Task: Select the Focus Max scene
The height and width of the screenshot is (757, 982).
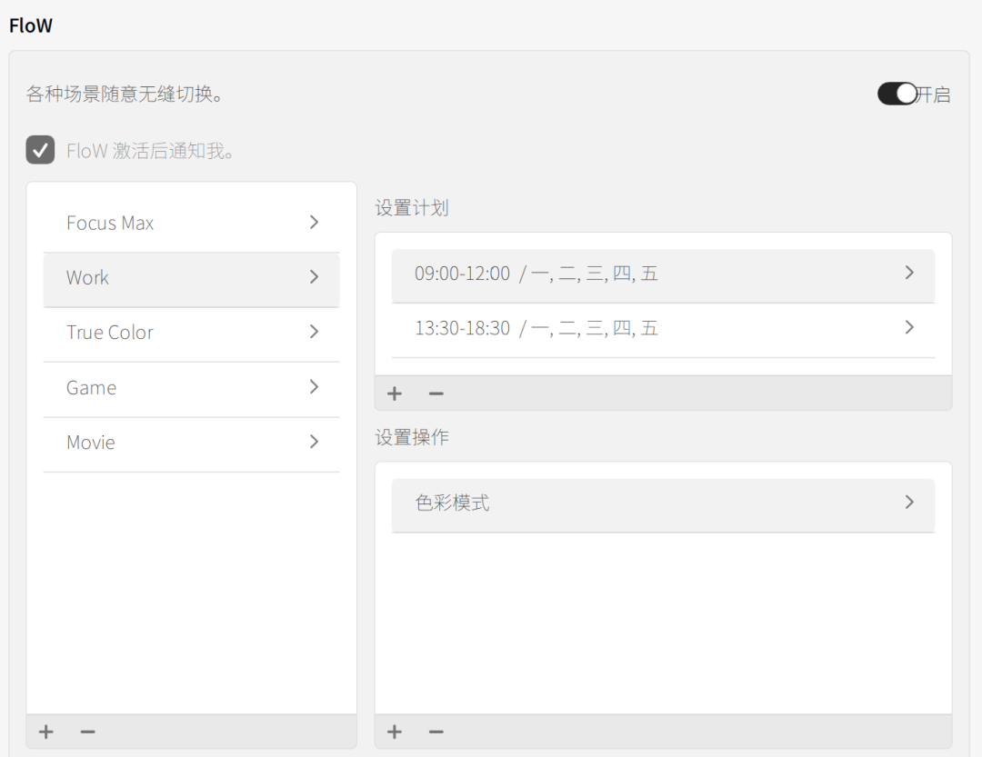Action: pyautogui.click(x=110, y=224)
